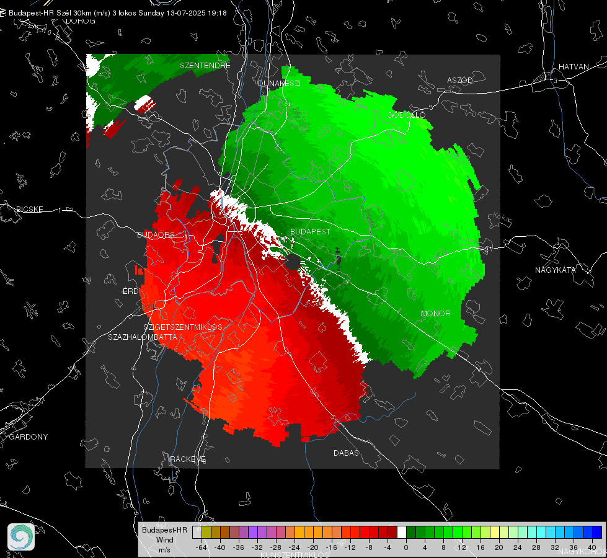Click the SZIGETSZENTMIKLÓS map label
This screenshot has width=607, height=558.
pos(183,327)
